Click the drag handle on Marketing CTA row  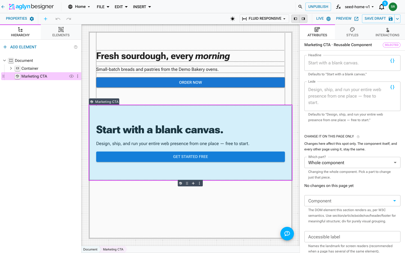coord(3,76)
